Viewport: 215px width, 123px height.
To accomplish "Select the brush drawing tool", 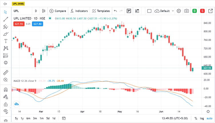I will (x=6, y=34).
